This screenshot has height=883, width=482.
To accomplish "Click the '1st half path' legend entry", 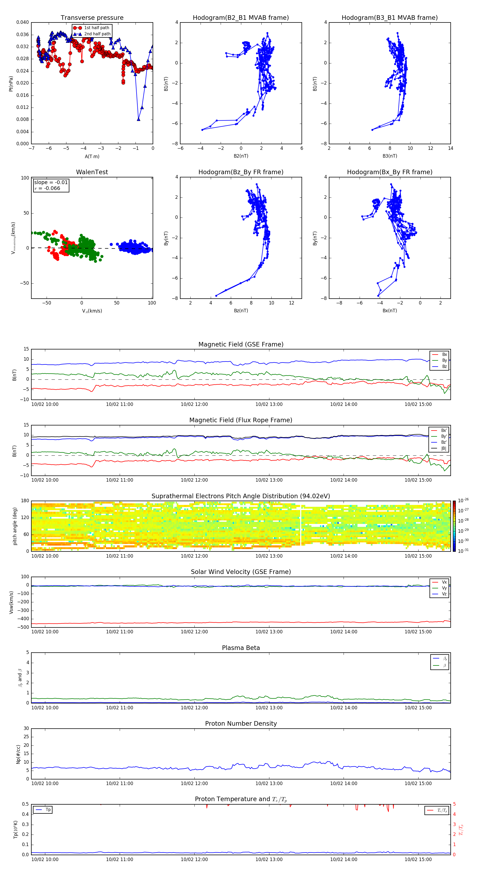I will (x=91, y=28).
